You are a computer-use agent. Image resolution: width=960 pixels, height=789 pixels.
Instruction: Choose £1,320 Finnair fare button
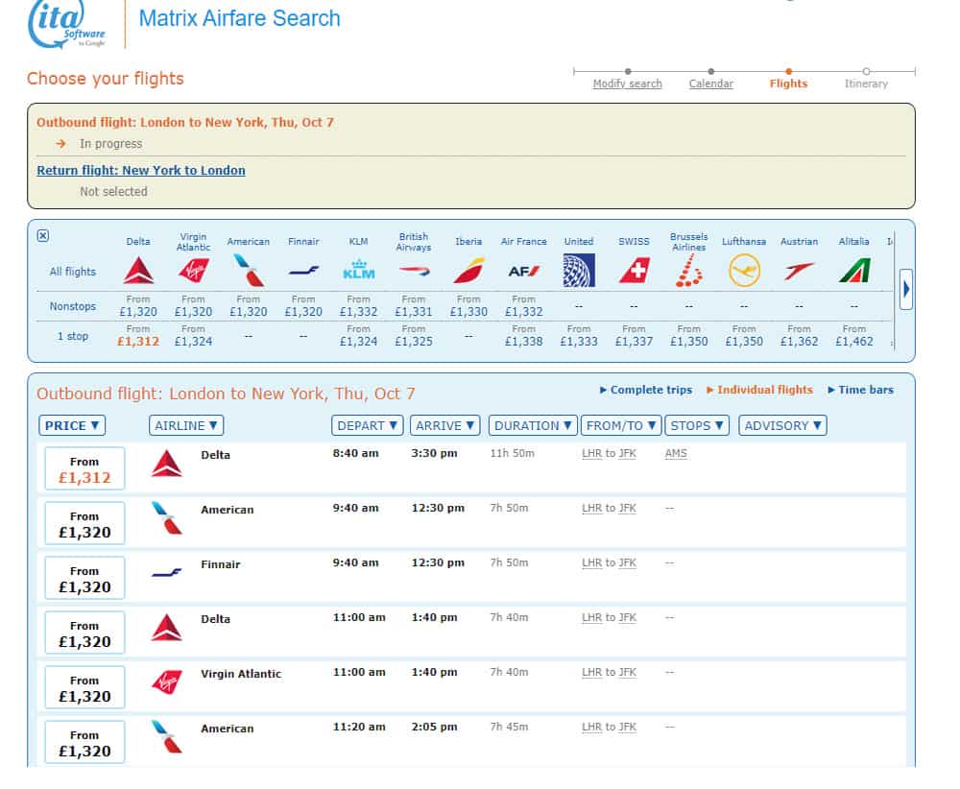[84, 578]
